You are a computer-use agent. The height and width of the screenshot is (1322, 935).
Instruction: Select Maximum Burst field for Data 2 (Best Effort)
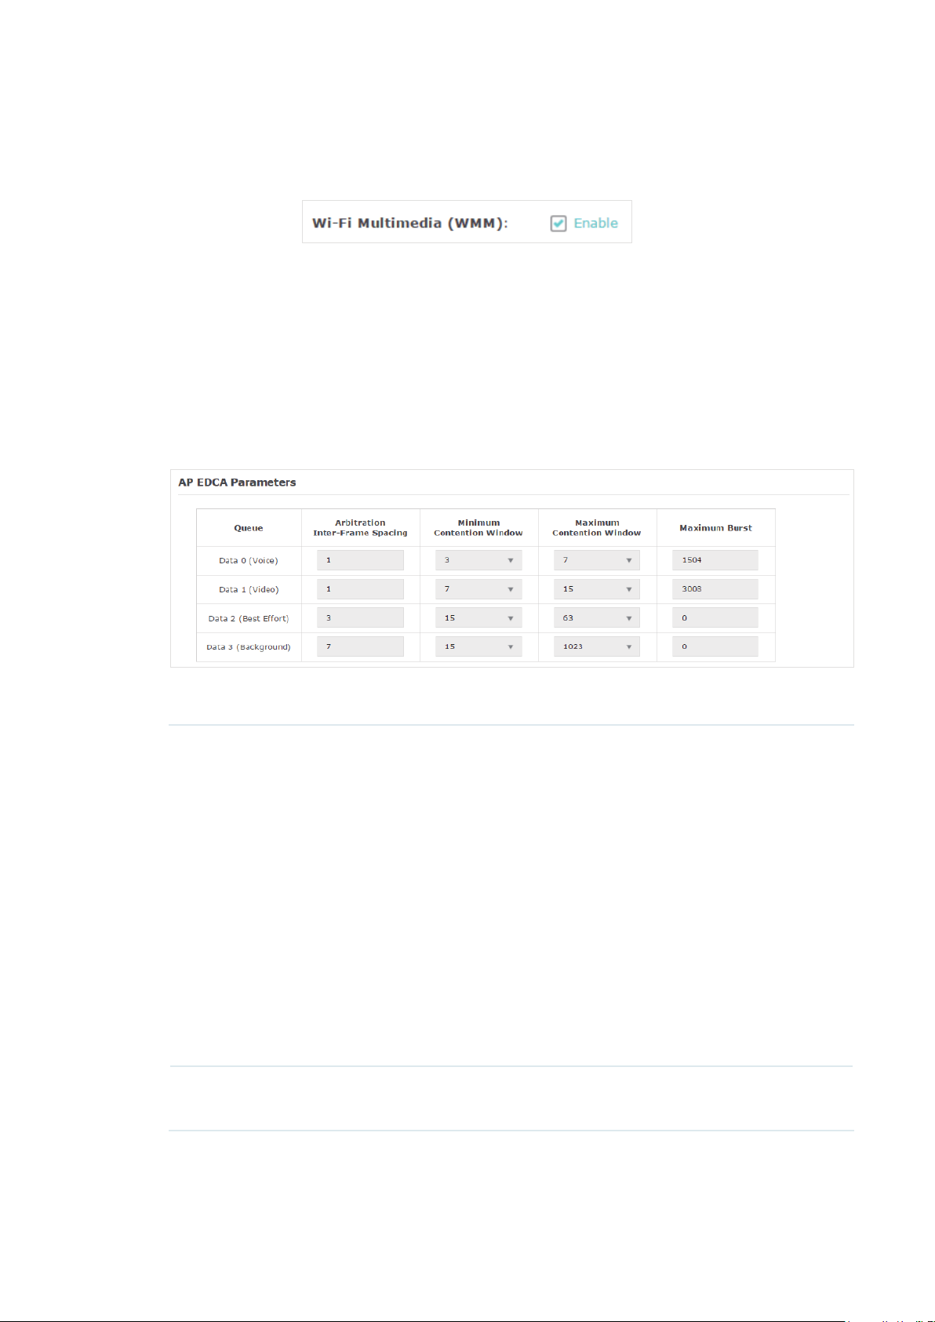coord(715,618)
